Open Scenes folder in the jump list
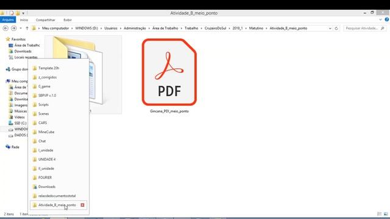Viewport: 390px width, 219px height. (x=58, y=114)
